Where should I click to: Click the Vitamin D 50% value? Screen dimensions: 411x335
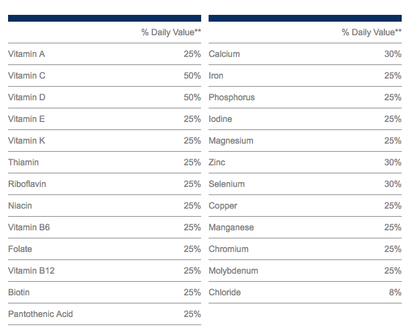[x=192, y=97]
